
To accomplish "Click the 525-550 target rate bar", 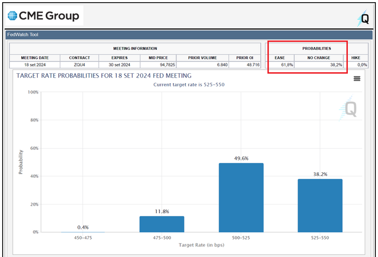I will [320, 205].
